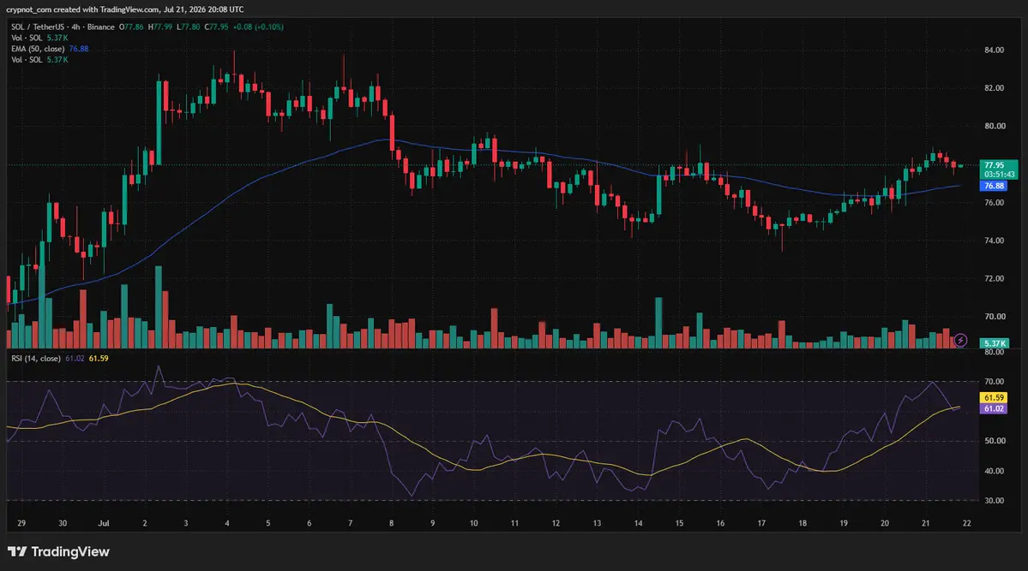The width and height of the screenshot is (1028, 571).
Task: Open the 4h interval label in legend
Action: tap(75, 27)
